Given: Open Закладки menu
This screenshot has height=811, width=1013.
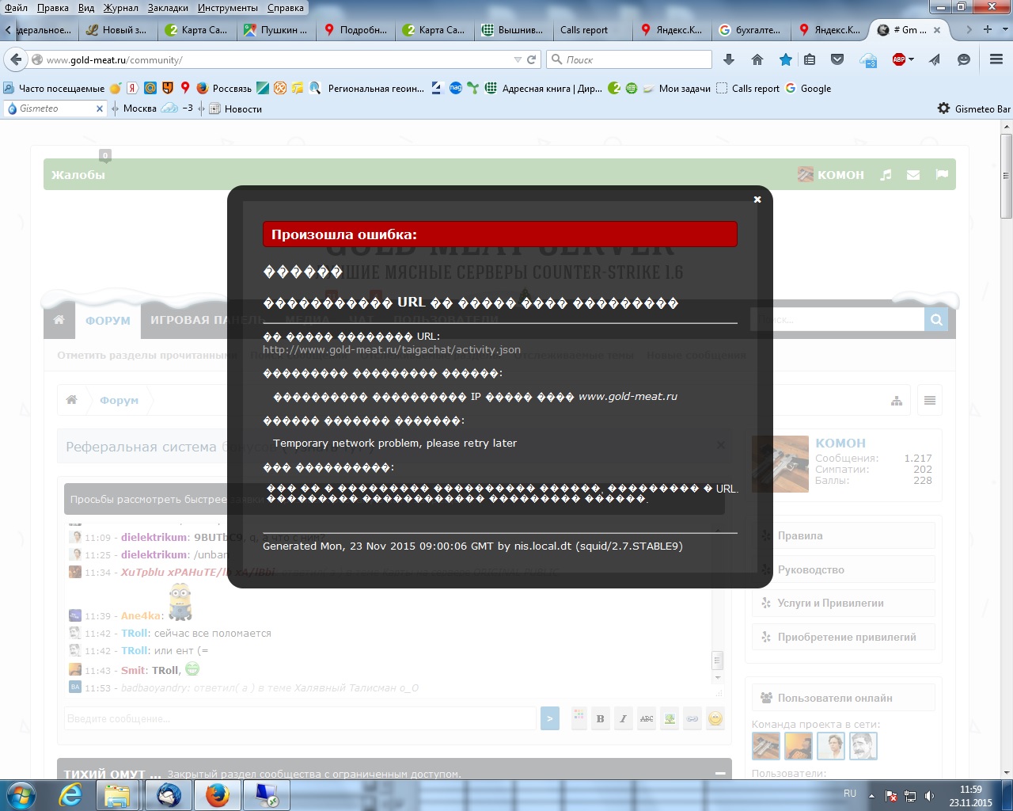Looking at the screenshot, I should tap(168, 8).
